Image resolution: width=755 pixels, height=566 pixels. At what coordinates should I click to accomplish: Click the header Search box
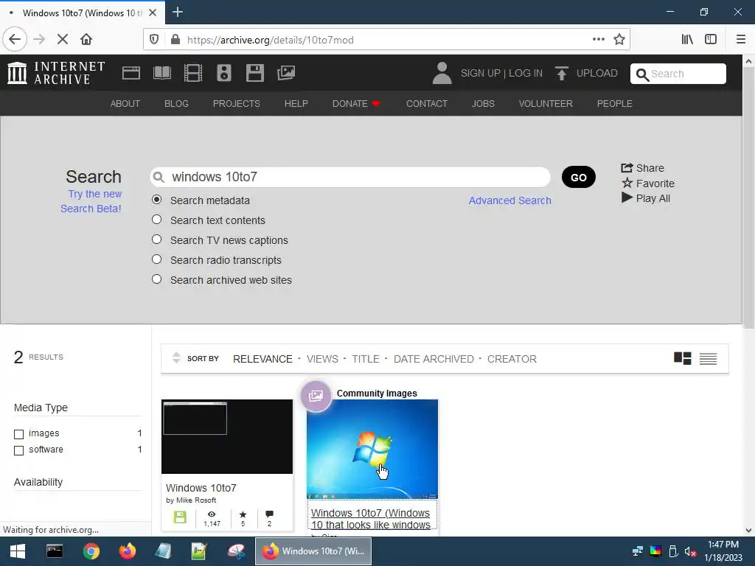pyautogui.click(x=678, y=74)
